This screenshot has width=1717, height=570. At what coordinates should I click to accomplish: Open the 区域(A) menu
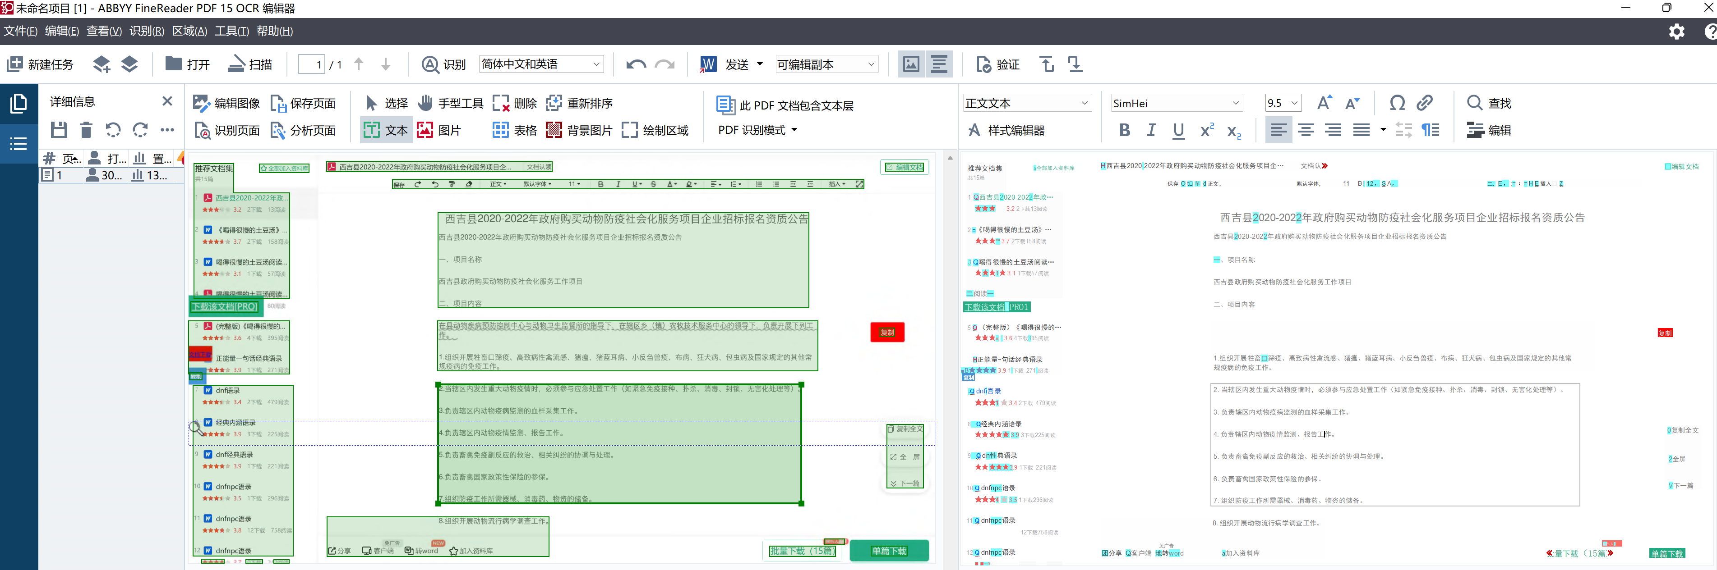pyautogui.click(x=189, y=31)
